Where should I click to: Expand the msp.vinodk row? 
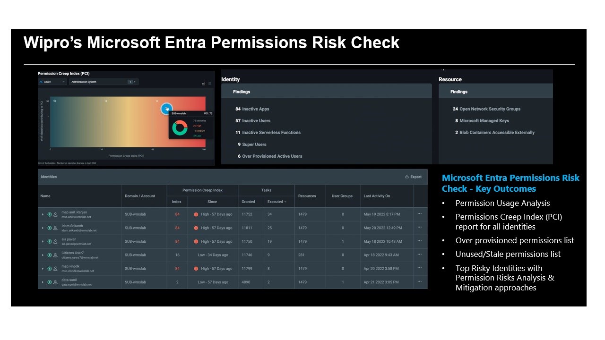pos(43,269)
